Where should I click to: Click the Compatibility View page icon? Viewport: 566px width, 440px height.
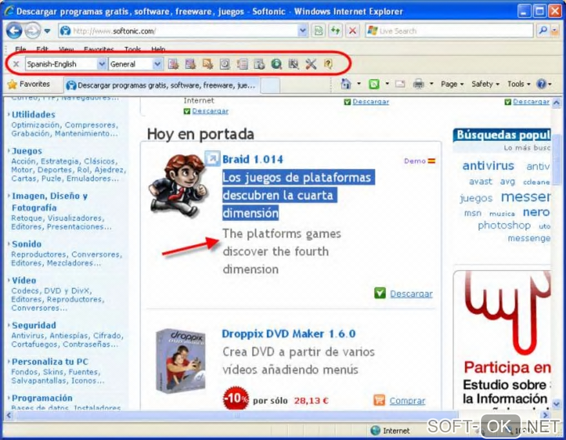coord(319,31)
